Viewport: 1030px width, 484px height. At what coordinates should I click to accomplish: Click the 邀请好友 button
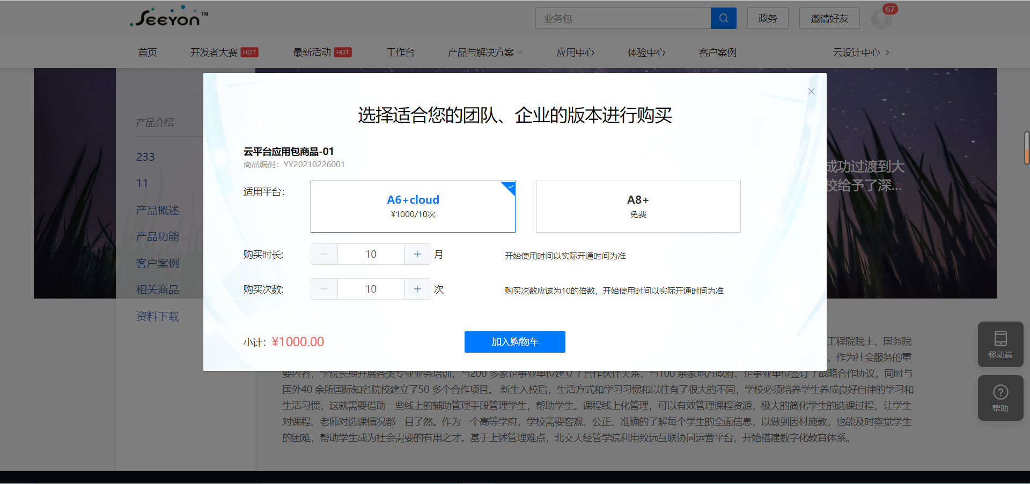(x=829, y=18)
